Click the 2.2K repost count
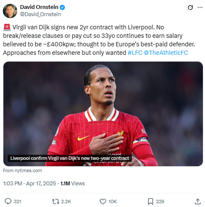The width and height of the screenshot is (205, 207). coord(66,201)
